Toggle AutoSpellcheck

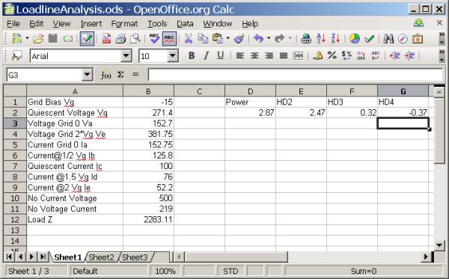(169, 38)
